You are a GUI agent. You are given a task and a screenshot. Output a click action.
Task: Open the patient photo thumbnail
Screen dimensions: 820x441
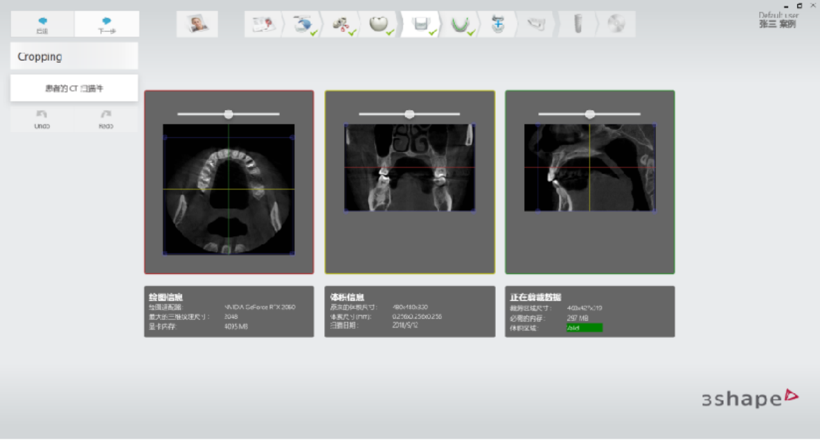coord(197,24)
